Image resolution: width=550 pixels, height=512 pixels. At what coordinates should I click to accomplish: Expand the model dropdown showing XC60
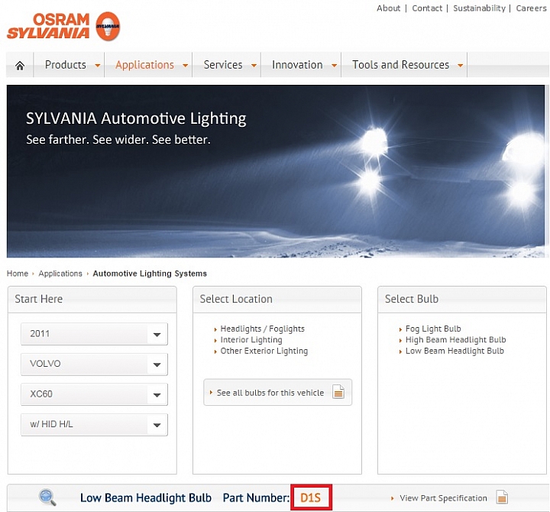pos(95,394)
